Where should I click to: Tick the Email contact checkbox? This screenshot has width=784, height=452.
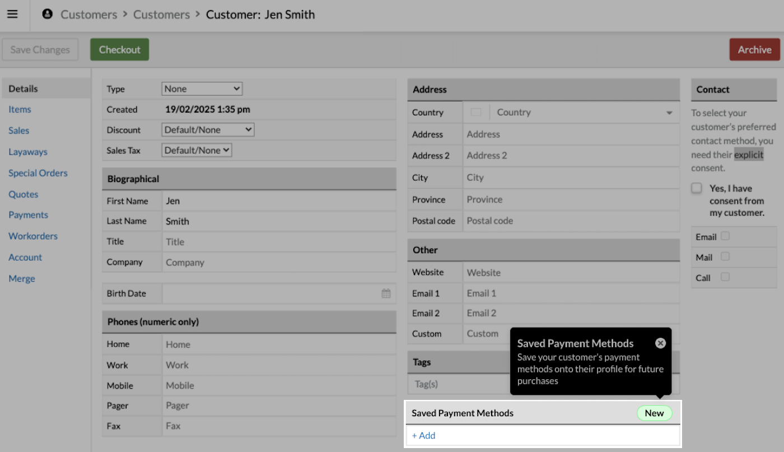point(725,236)
